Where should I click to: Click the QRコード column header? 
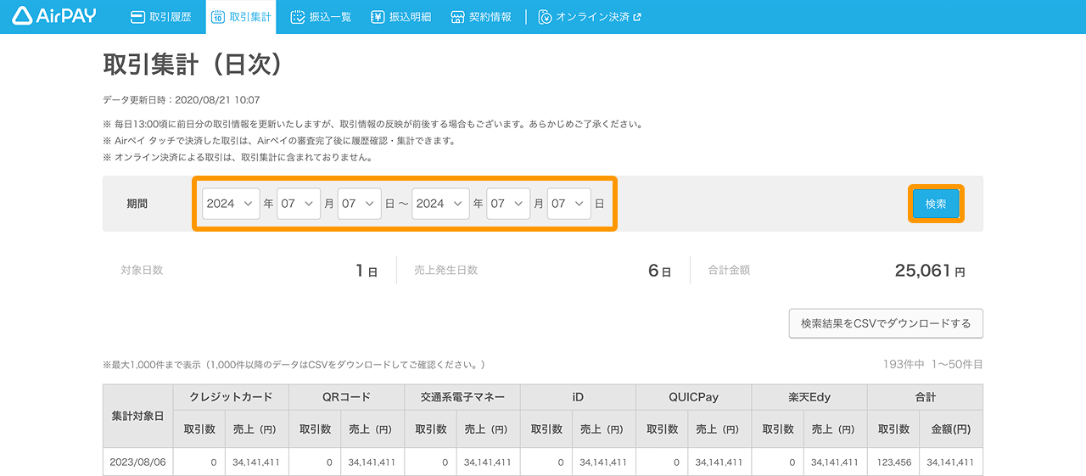click(x=347, y=397)
